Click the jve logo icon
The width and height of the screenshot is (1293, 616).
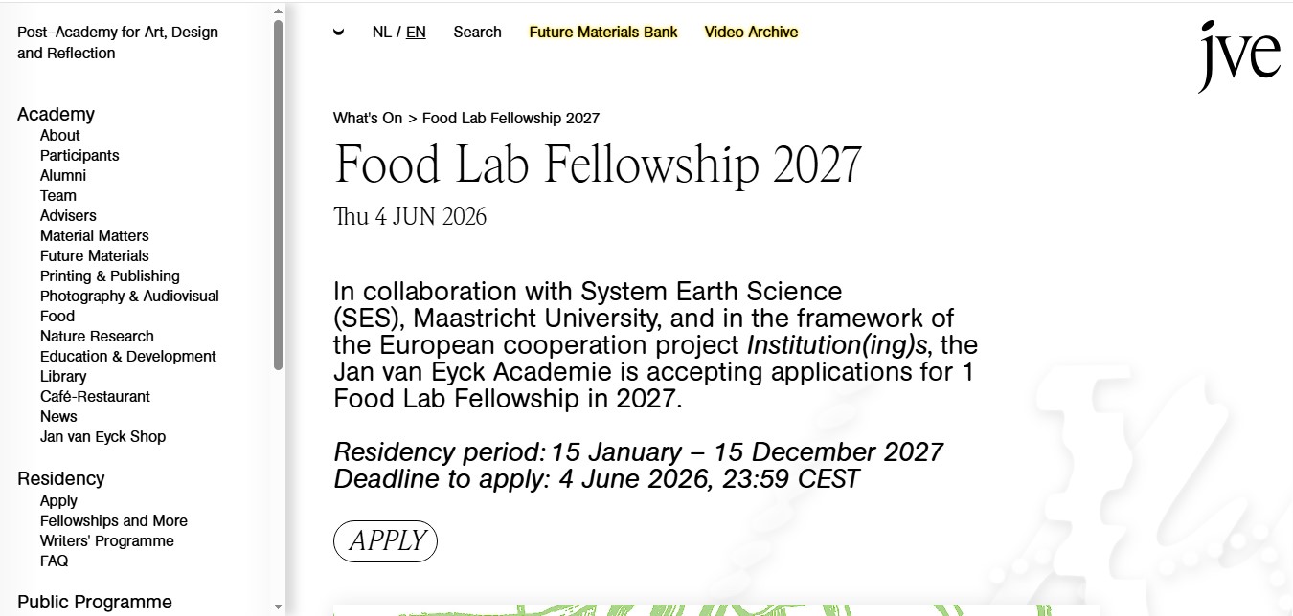[1239, 56]
